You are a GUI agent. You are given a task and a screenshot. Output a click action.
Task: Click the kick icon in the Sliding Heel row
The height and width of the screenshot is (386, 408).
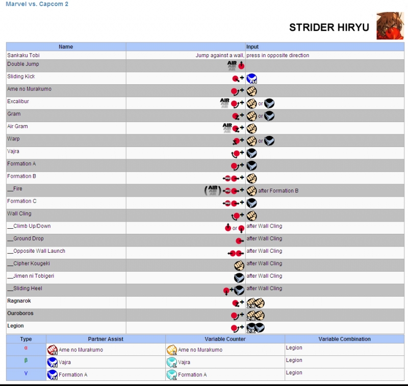click(239, 291)
